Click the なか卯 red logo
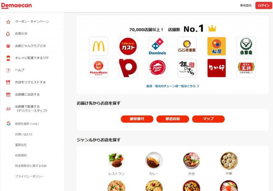Screen dimensions: 273x191 pos(216,68)
